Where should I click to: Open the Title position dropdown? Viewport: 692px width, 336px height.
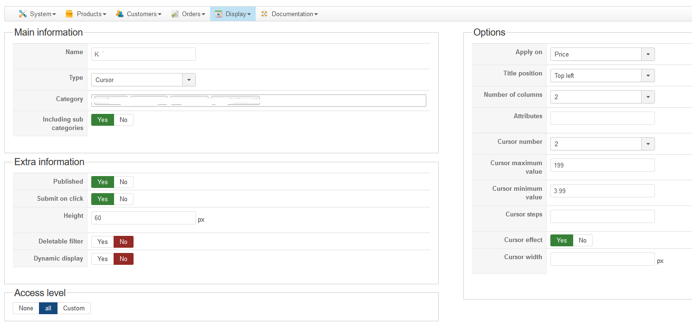click(603, 75)
